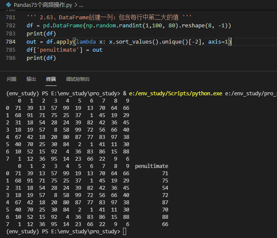Image resolution: width=277 pixels, height=238 pixels.
Task: Expand the breadcrumb ellipsis symbol list
Action: pos(81,5)
